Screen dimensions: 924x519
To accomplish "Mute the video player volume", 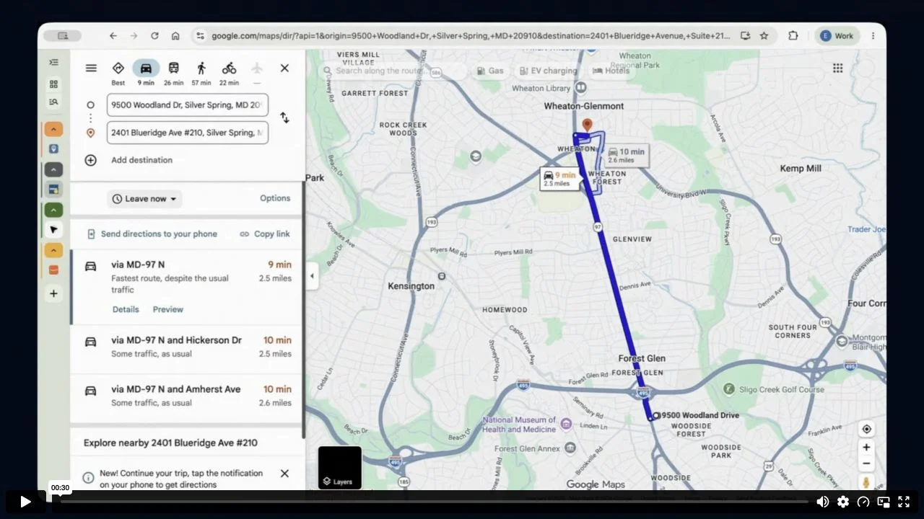I will pyautogui.click(x=823, y=502).
